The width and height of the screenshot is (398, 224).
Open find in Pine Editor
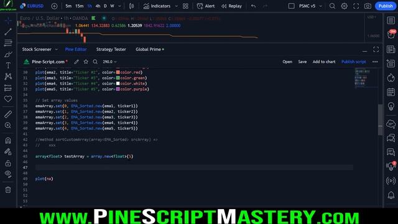(x=95, y=62)
